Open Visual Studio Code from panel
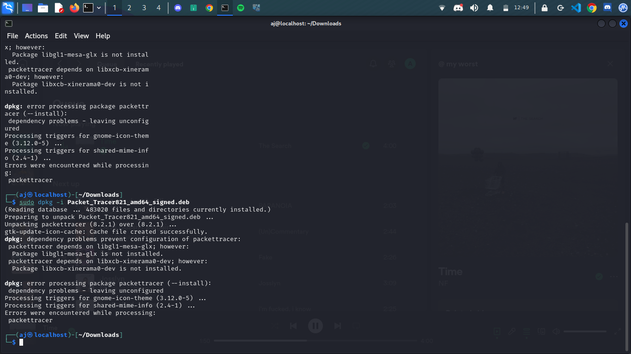This screenshot has height=354, width=631. click(x=576, y=8)
